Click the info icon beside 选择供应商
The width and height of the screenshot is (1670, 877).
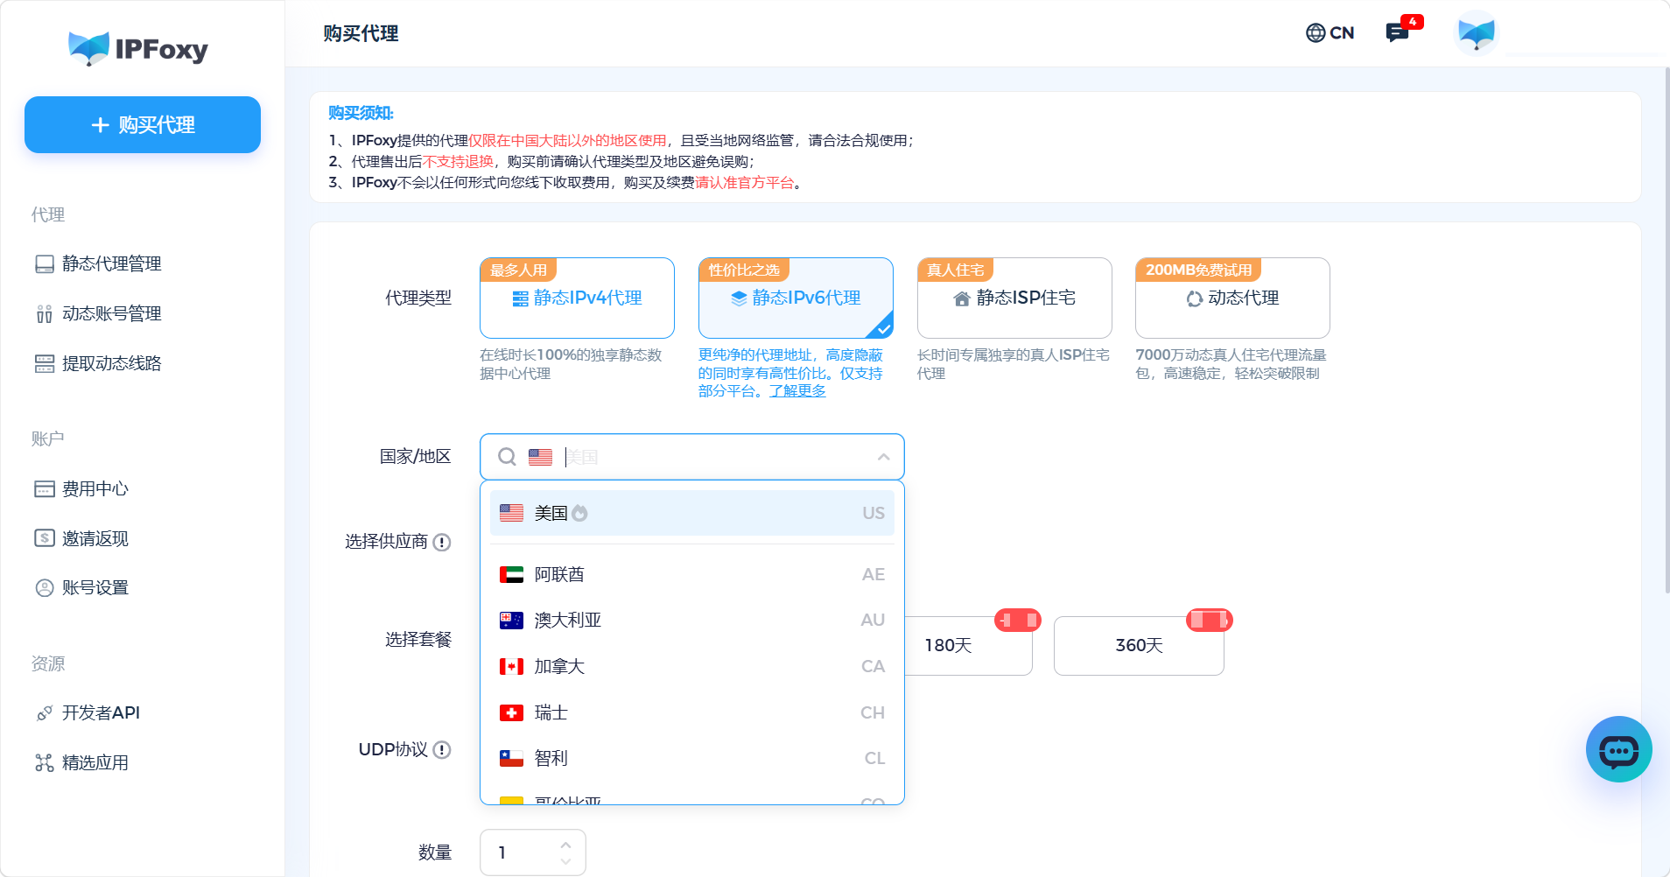442,542
